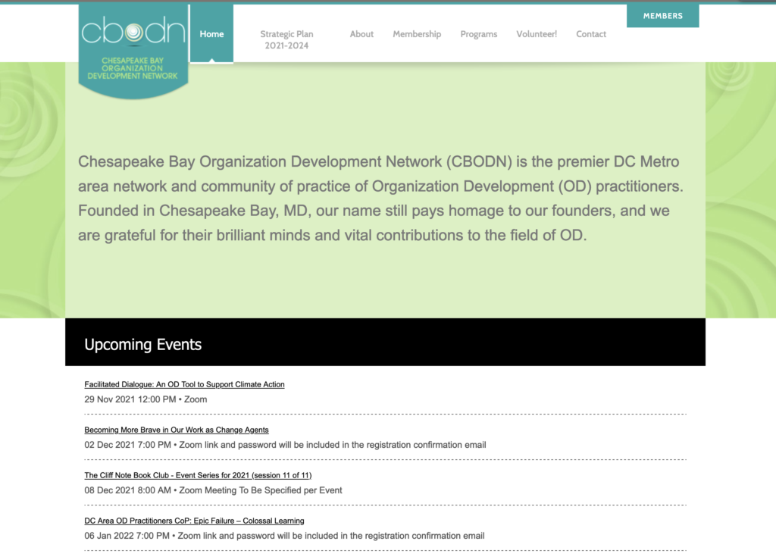The height and width of the screenshot is (557, 776).
Task: Open the Volunteer! page
Action: 537,34
